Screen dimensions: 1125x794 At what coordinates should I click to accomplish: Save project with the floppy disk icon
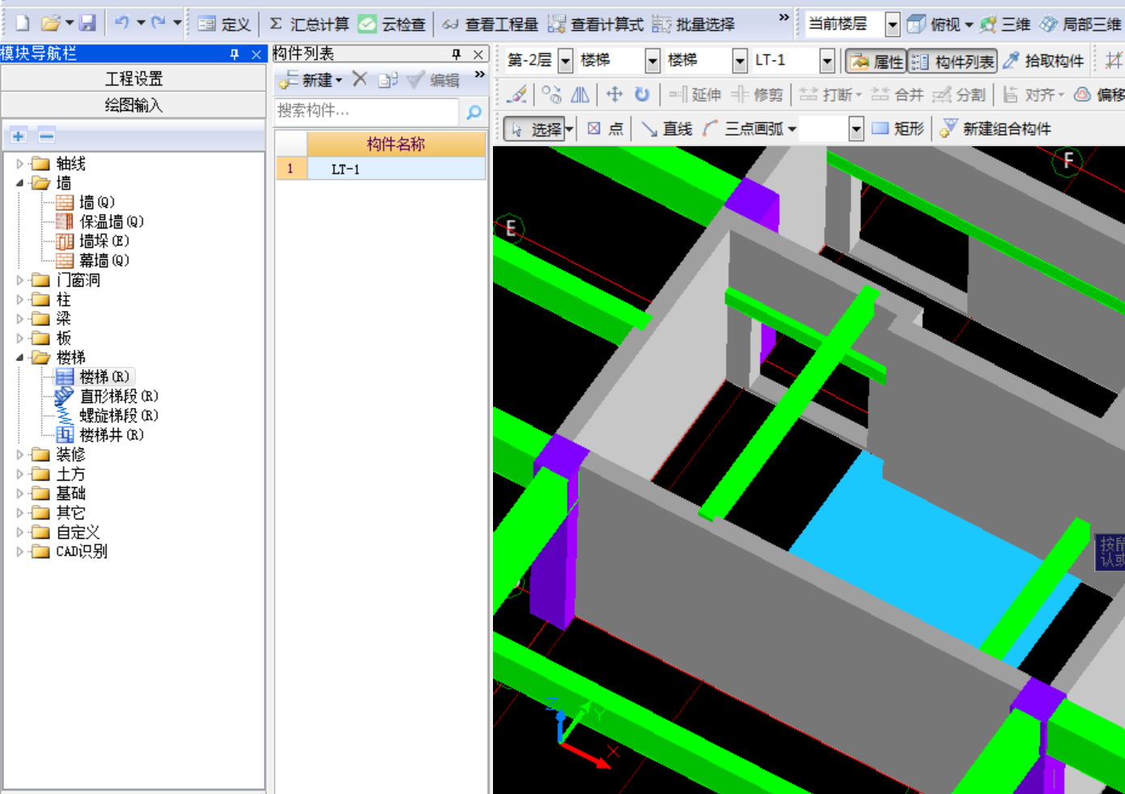click(x=88, y=23)
